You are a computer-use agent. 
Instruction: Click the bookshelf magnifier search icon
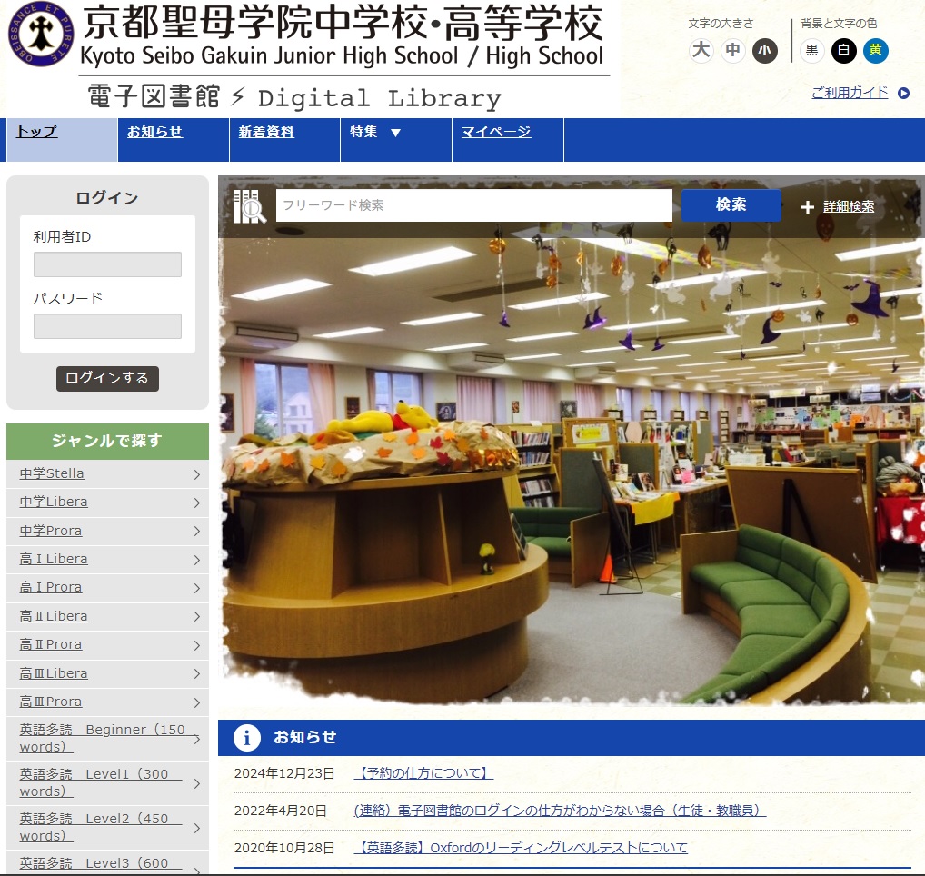click(249, 206)
